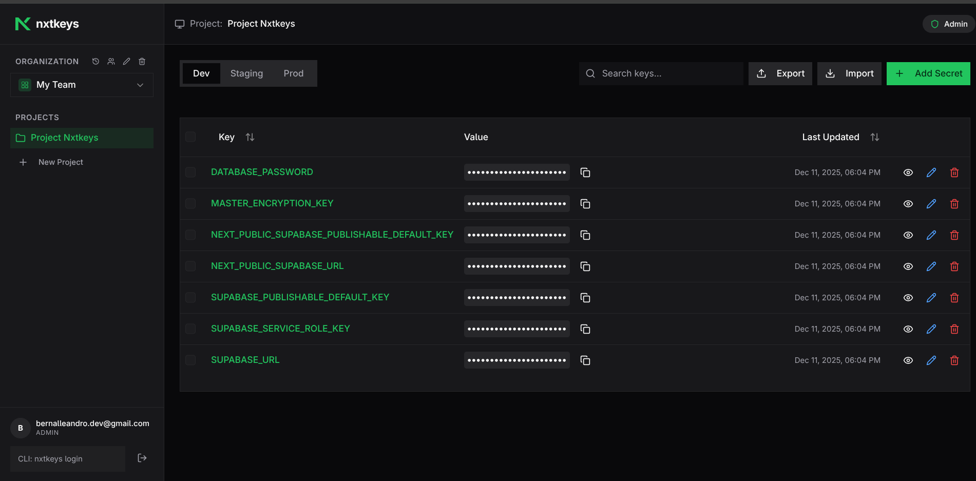
Task: Click the trash icon beside ORGANIZATION heading
Action: (x=142, y=61)
